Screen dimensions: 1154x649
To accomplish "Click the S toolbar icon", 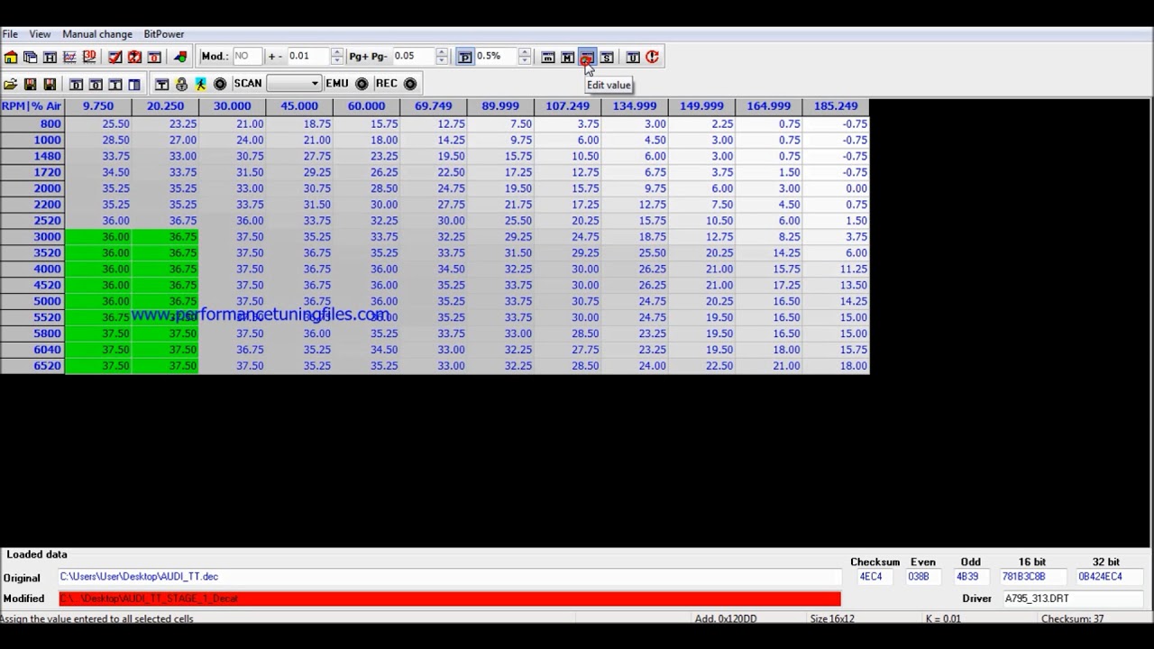I will click(x=607, y=57).
